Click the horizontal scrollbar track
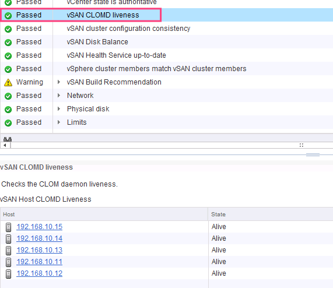Image resolution: width=333 pixels, height=288 pixels. 172,145
